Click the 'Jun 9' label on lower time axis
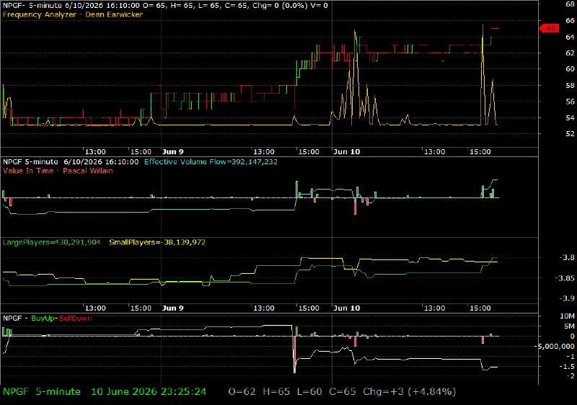This screenshot has height=405, width=577. 172,308
